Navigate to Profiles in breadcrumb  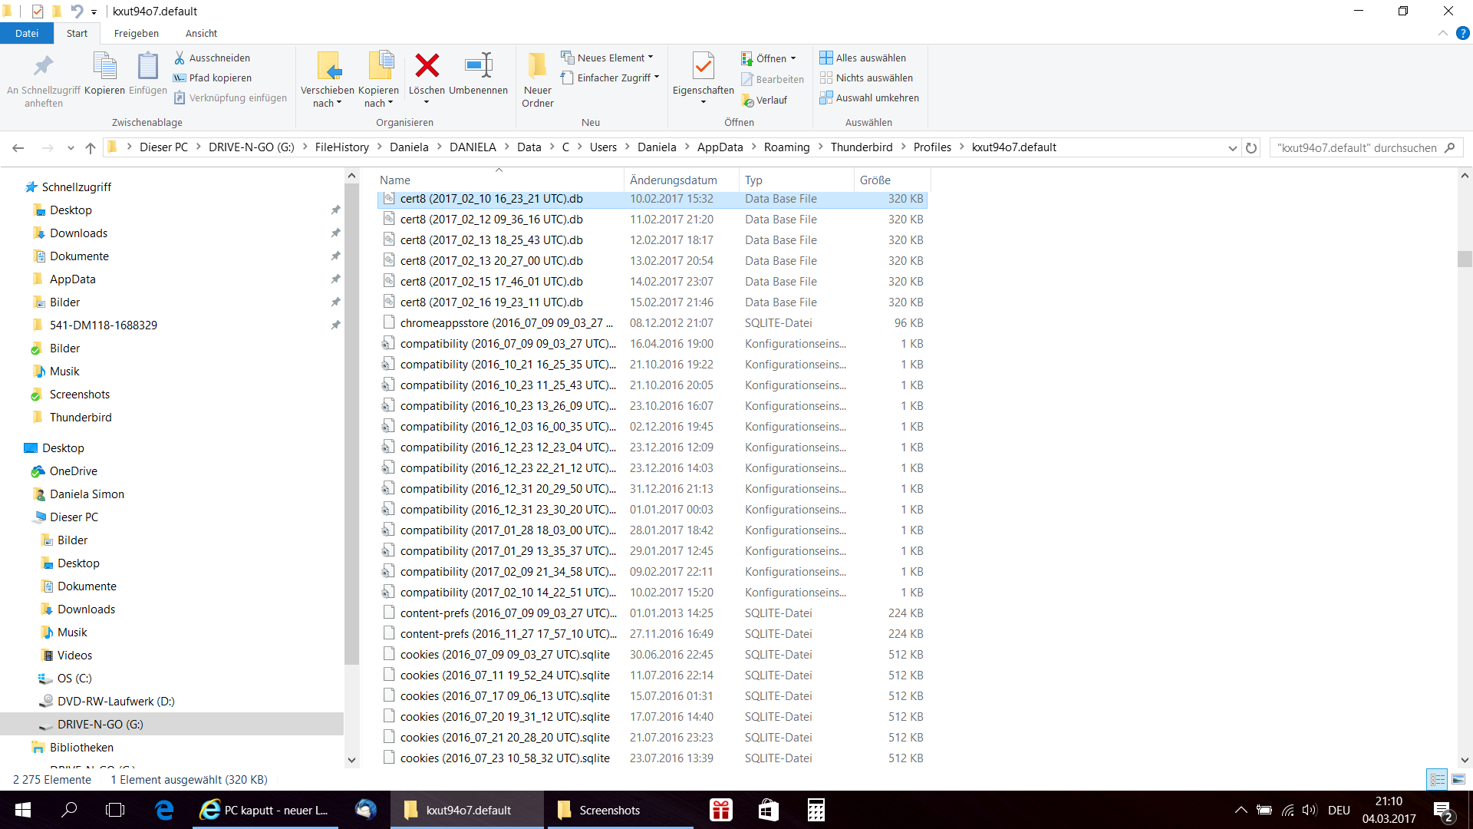pos(932,147)
